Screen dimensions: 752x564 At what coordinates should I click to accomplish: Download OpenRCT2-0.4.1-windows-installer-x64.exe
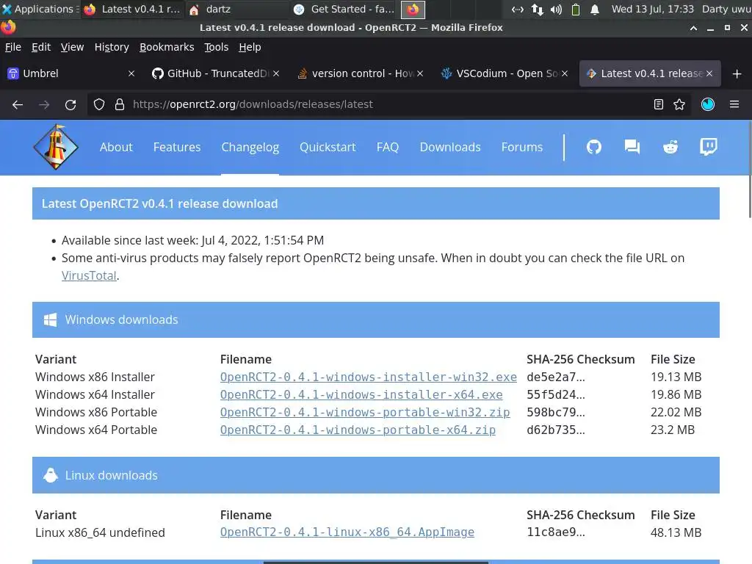(x=361, y=394)
